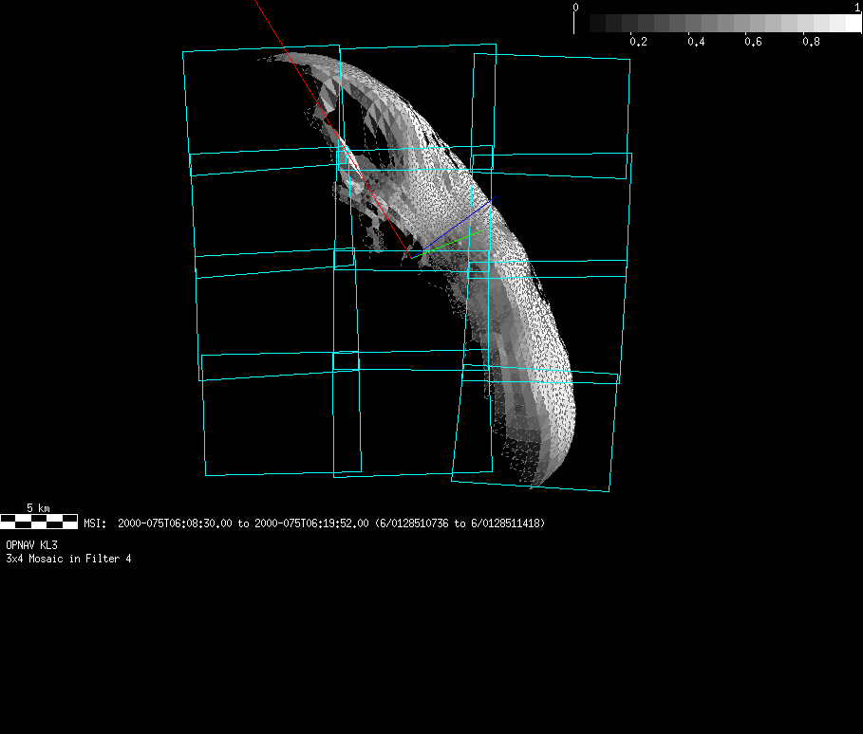The width and height of the screenshot is (863, 734).
Task: Select the darkest gray colorbar swatch
Action: click(x=598, y=23)
